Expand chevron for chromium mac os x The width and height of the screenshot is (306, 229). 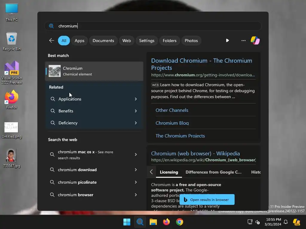[x=136, y=155]
